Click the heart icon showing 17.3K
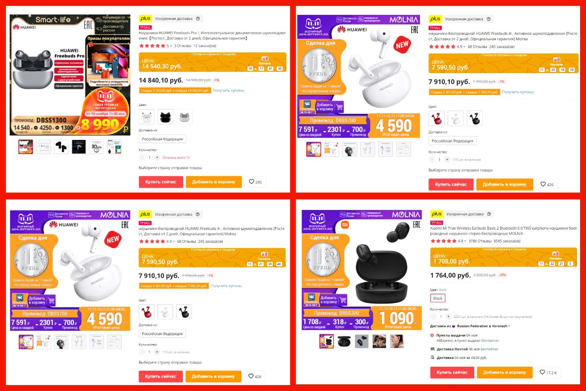Viewport: 586px width, 391px height. click(548, 372)
